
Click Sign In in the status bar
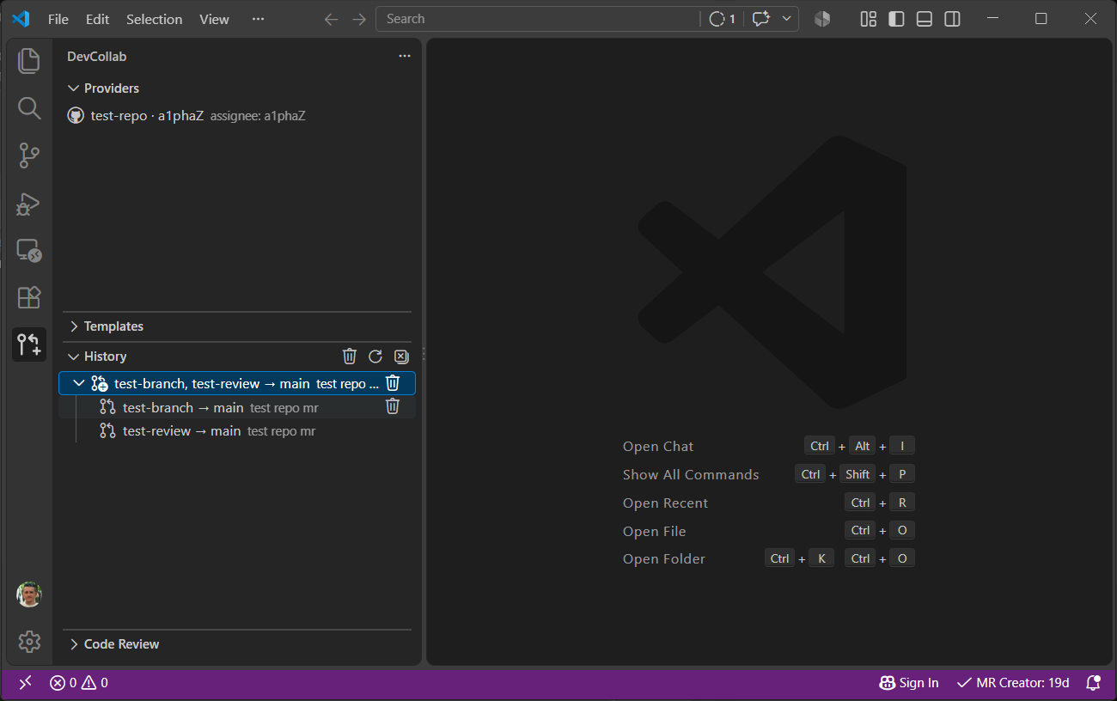pos(909,683)
